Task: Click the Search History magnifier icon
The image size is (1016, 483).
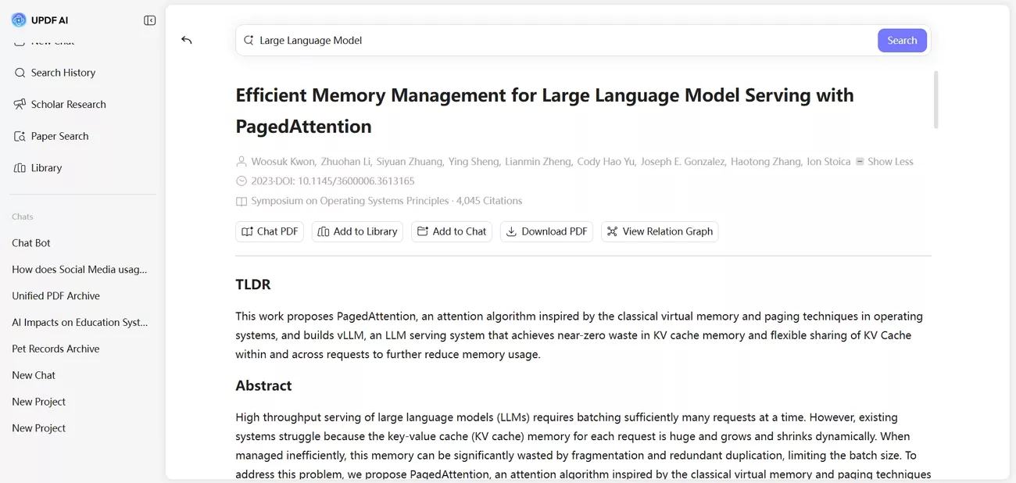Action: tap(20, 73)
